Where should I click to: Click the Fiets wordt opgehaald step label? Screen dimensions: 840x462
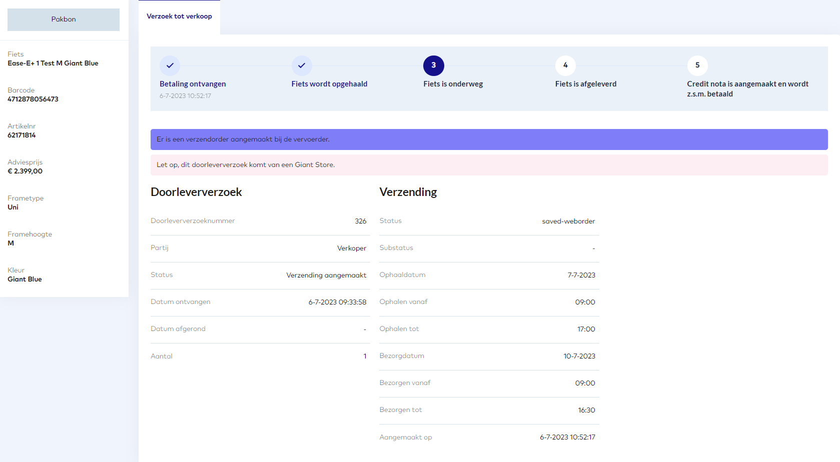pos(329,84)
